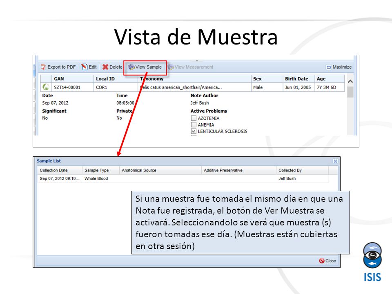
Task: Check the ANEMIA active problem box
Action: point(194,125)
